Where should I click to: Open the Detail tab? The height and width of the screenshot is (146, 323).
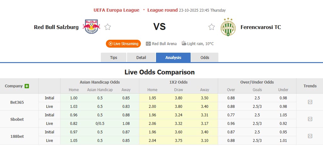(x=141, y=58)
